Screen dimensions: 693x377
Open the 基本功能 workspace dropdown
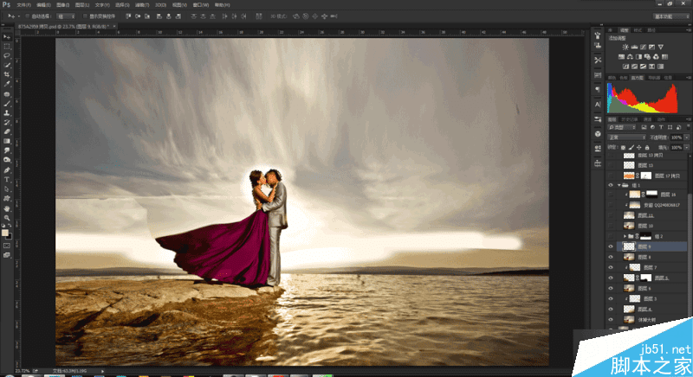670,16
